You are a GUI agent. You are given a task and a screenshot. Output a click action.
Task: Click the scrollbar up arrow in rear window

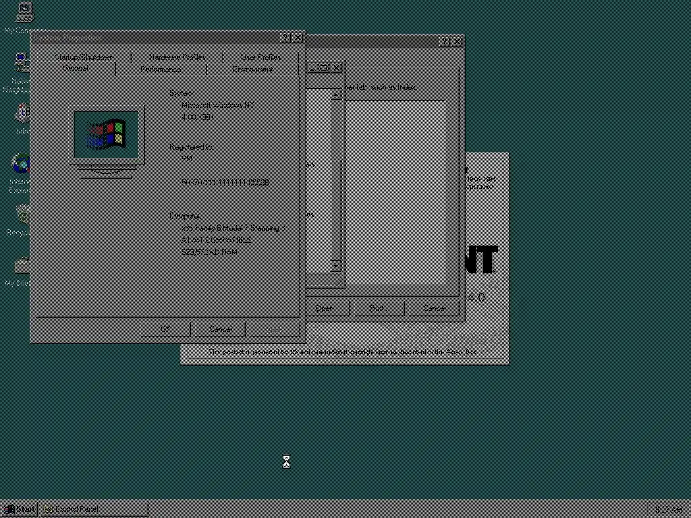336,95
